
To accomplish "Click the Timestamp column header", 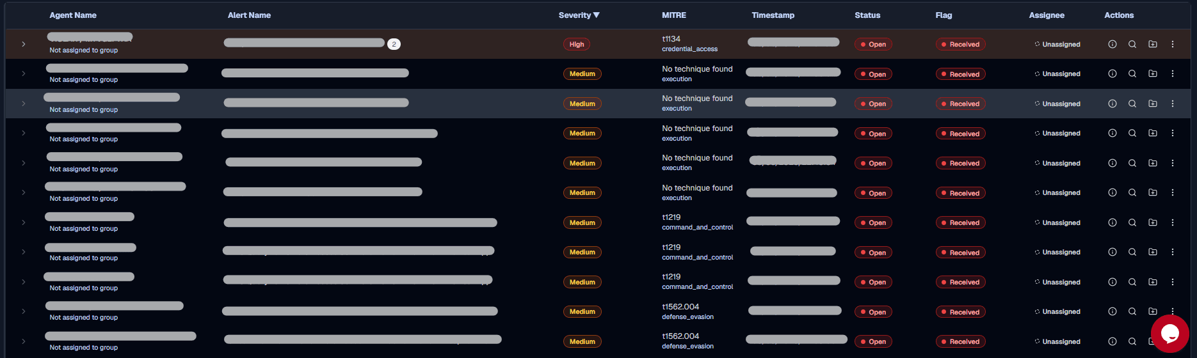I will coord(773,15).
